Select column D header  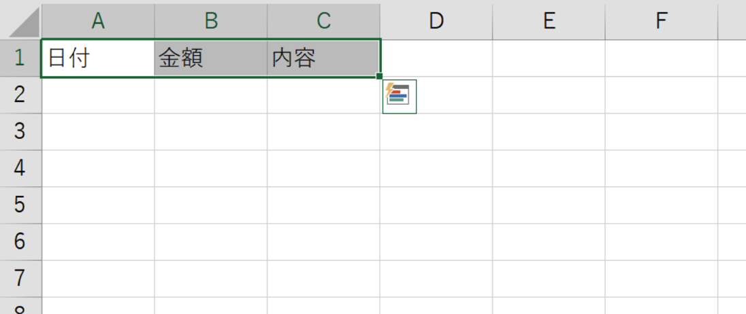tap(436, 21)
